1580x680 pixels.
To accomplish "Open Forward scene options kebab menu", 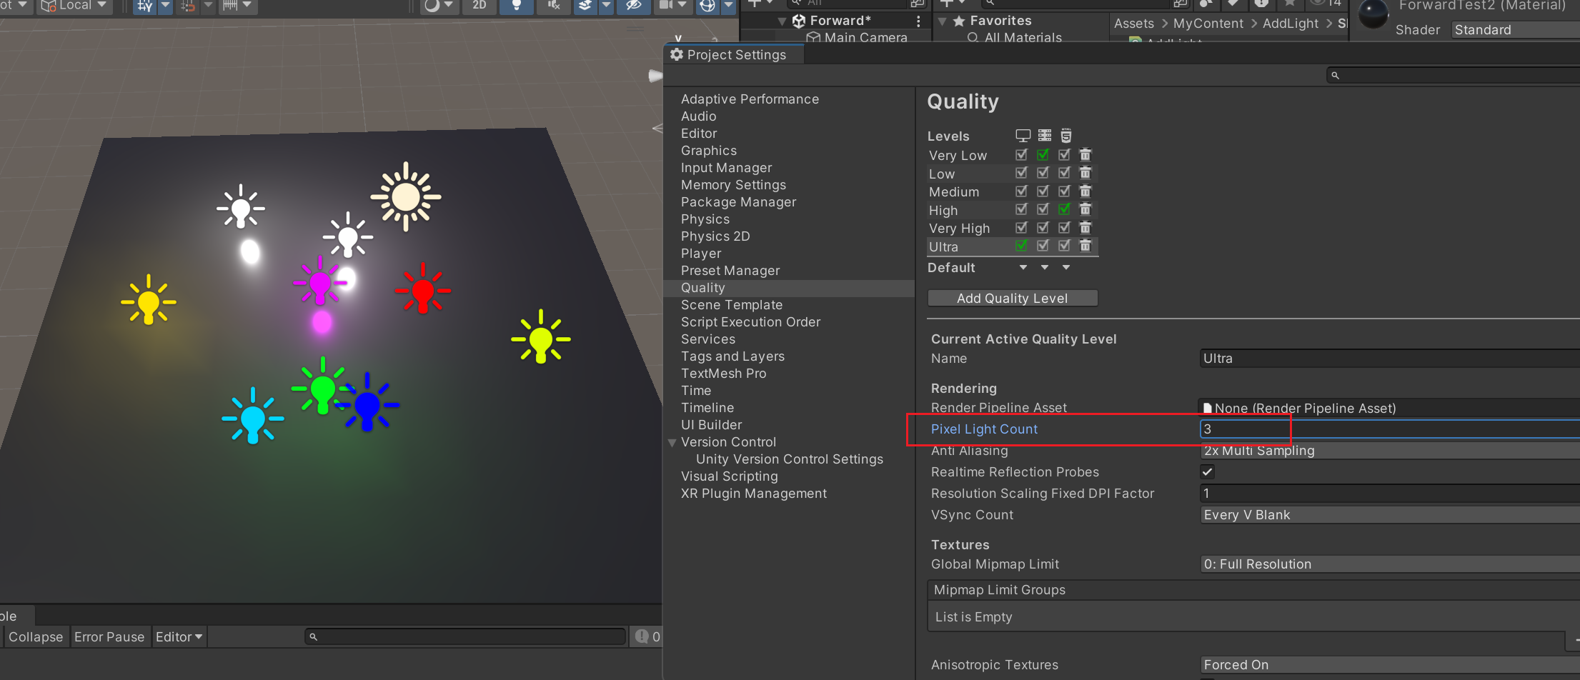I will point(918,21).
